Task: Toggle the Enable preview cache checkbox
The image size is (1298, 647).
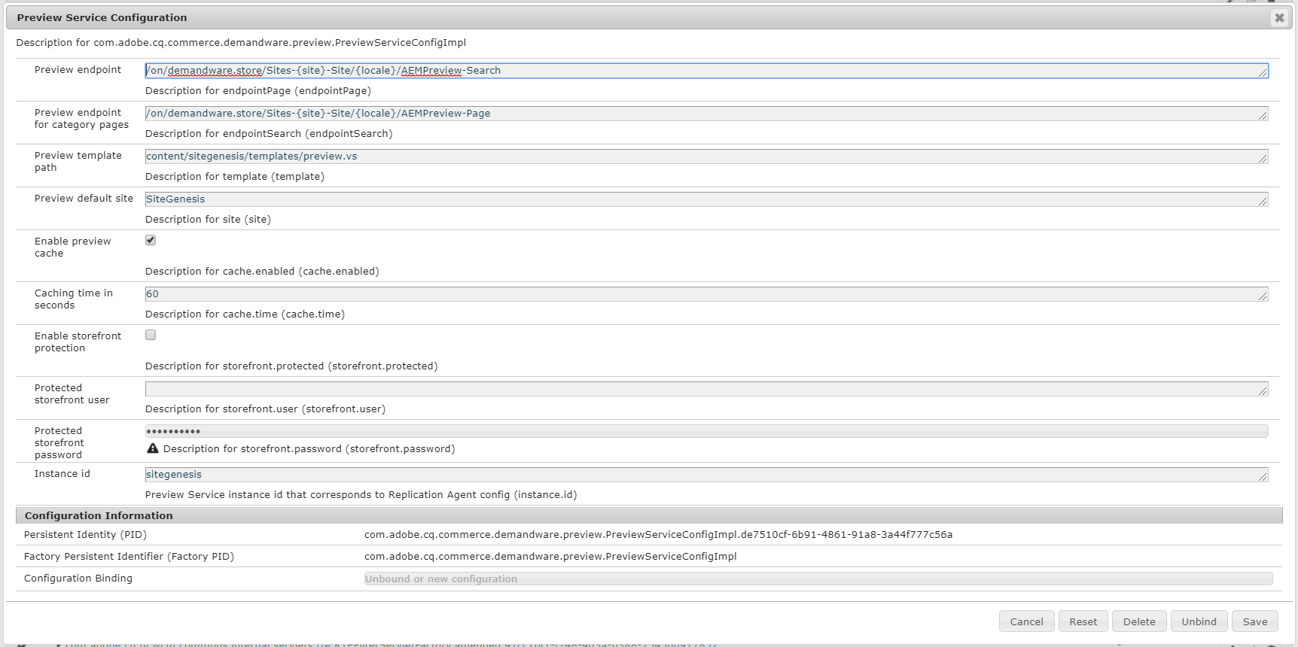Action: [x=151, y=240]
